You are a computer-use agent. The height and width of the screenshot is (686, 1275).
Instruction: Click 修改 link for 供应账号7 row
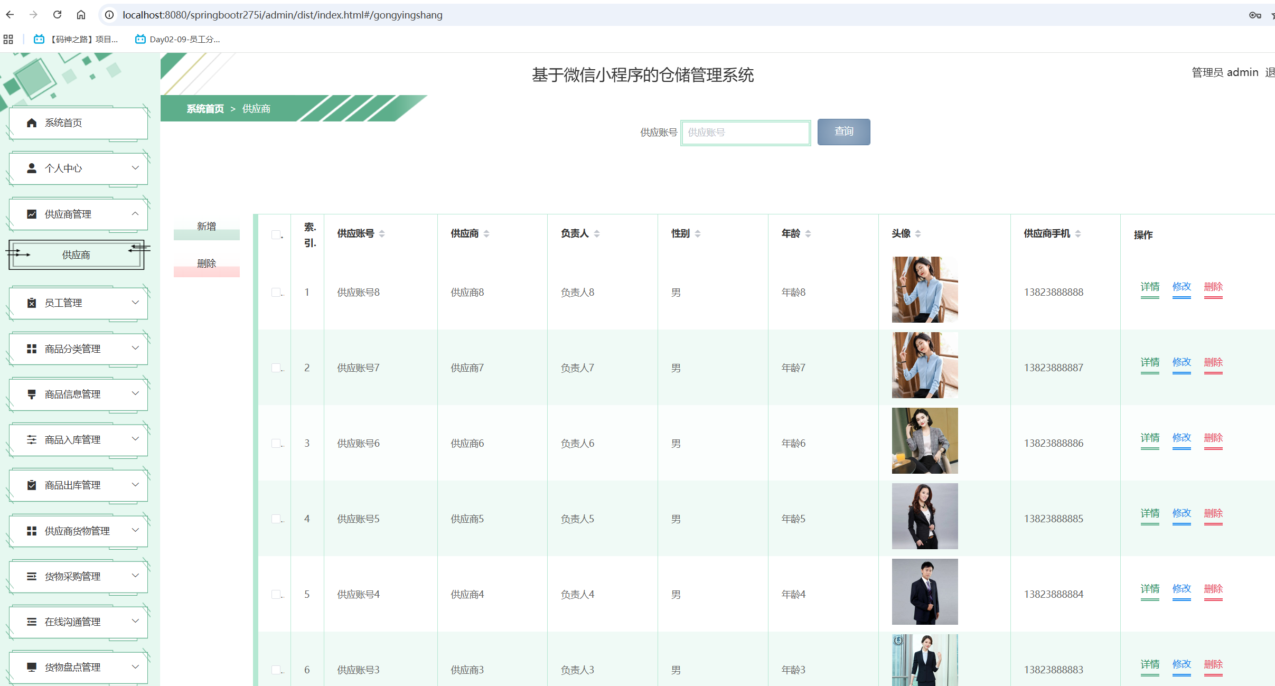[1181, 362]
